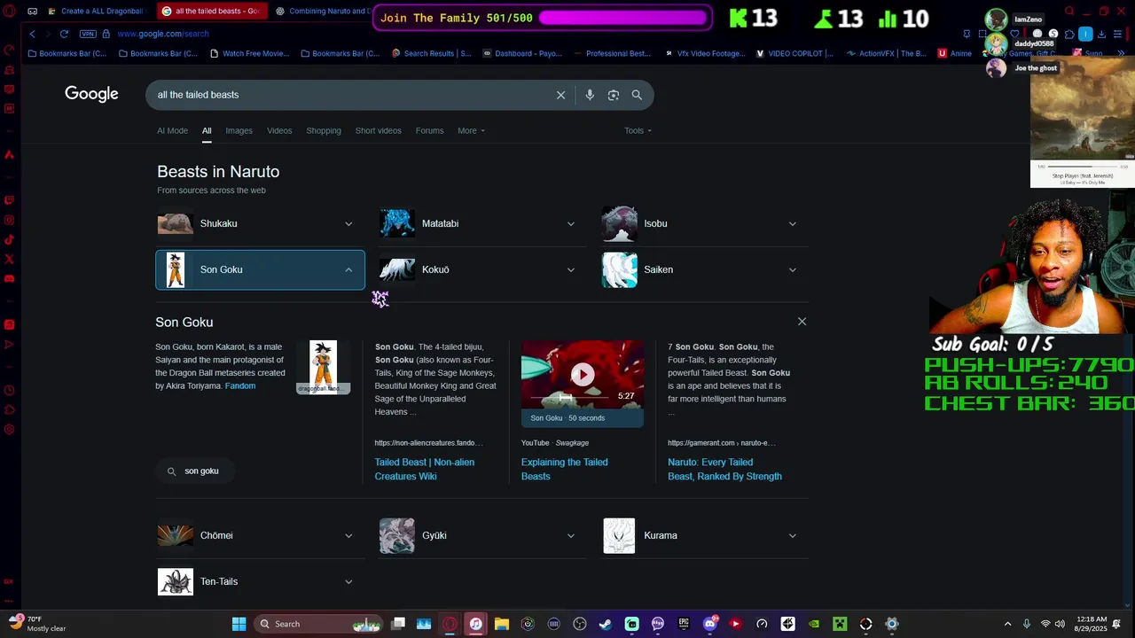Toggle the VPN badge in address bar
Screen dimensions: 1135x638
(87, 34)
